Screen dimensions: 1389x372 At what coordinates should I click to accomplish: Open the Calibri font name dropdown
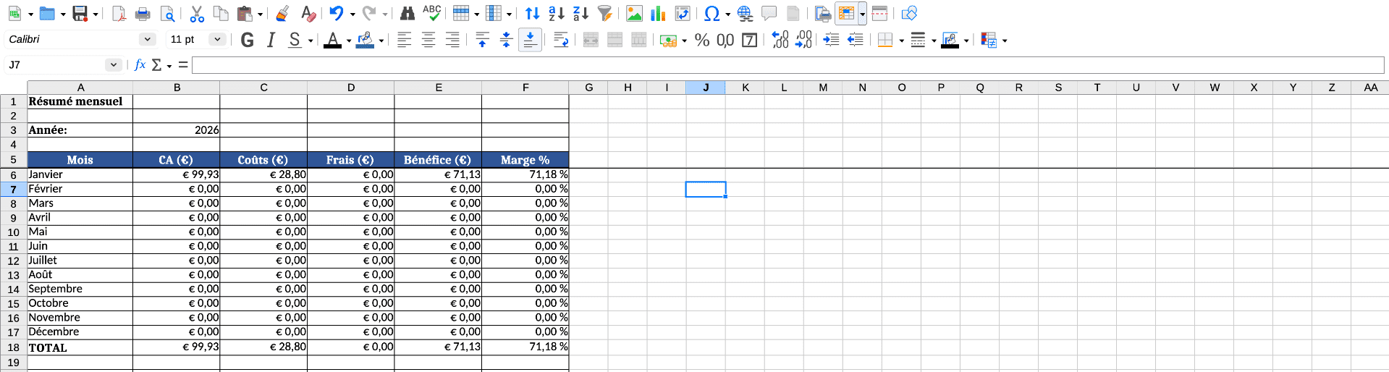148,39
